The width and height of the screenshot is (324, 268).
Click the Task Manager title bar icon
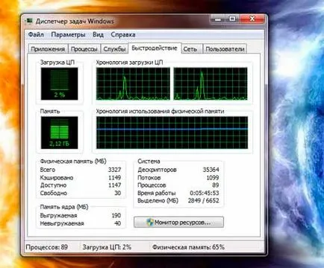click(29, 22)
